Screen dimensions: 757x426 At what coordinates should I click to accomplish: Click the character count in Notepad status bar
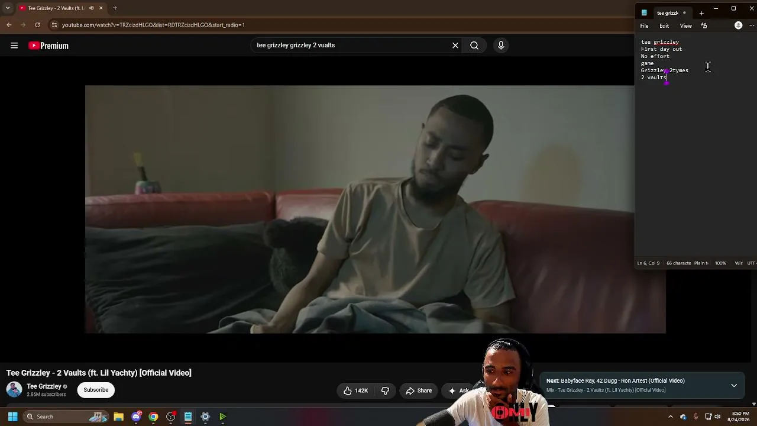point(678,263)
